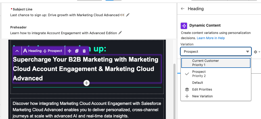261x119 pixels.
Task: Click the back arrow beside Heading
Action: 183,9
